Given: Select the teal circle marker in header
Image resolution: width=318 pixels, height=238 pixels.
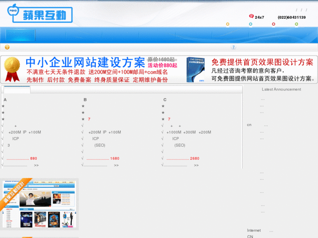Looking at the screenshot, I should (251, 24).
